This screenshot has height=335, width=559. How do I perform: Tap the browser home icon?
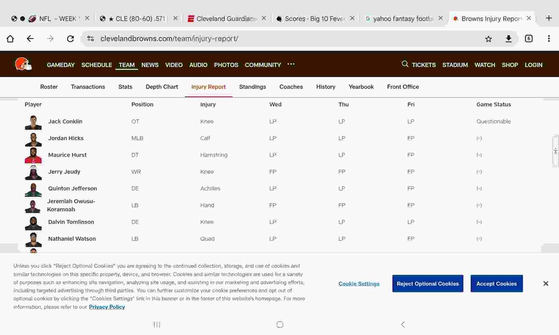pyautogui.click(x=10, y=39)
